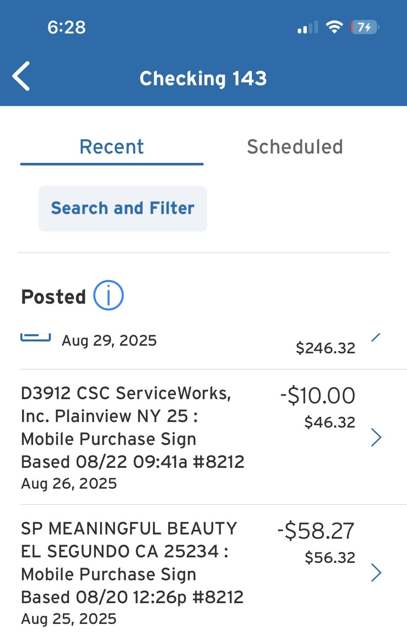Viewport: 407px width, 632px height.
Task: Click the Posted info icon
Action: pos(109,295)
